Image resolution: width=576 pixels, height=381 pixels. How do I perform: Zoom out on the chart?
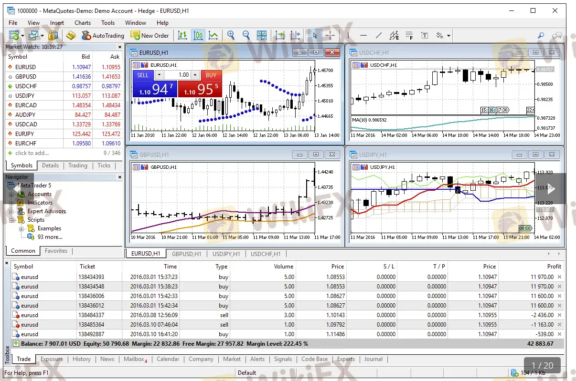click(x=246, y=35)
